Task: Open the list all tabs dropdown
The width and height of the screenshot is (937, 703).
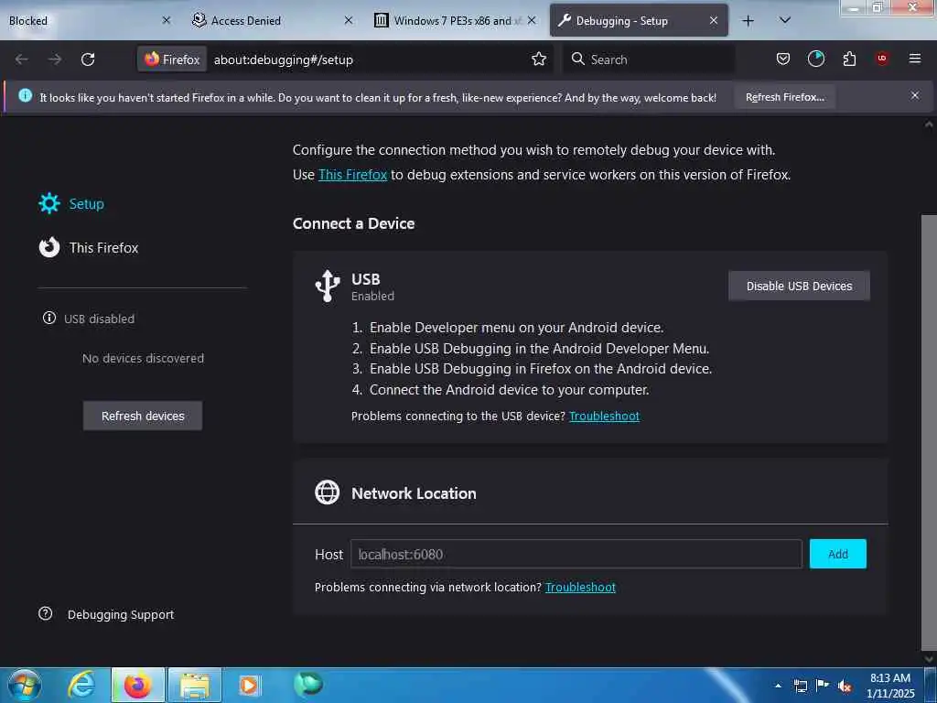Action: tap(785, 20)
